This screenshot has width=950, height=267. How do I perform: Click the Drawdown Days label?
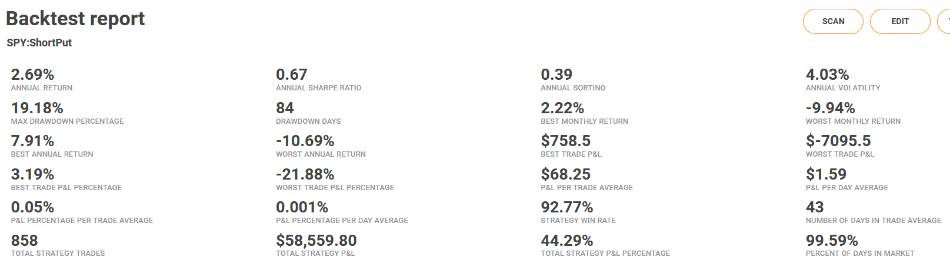click(308, 121)
